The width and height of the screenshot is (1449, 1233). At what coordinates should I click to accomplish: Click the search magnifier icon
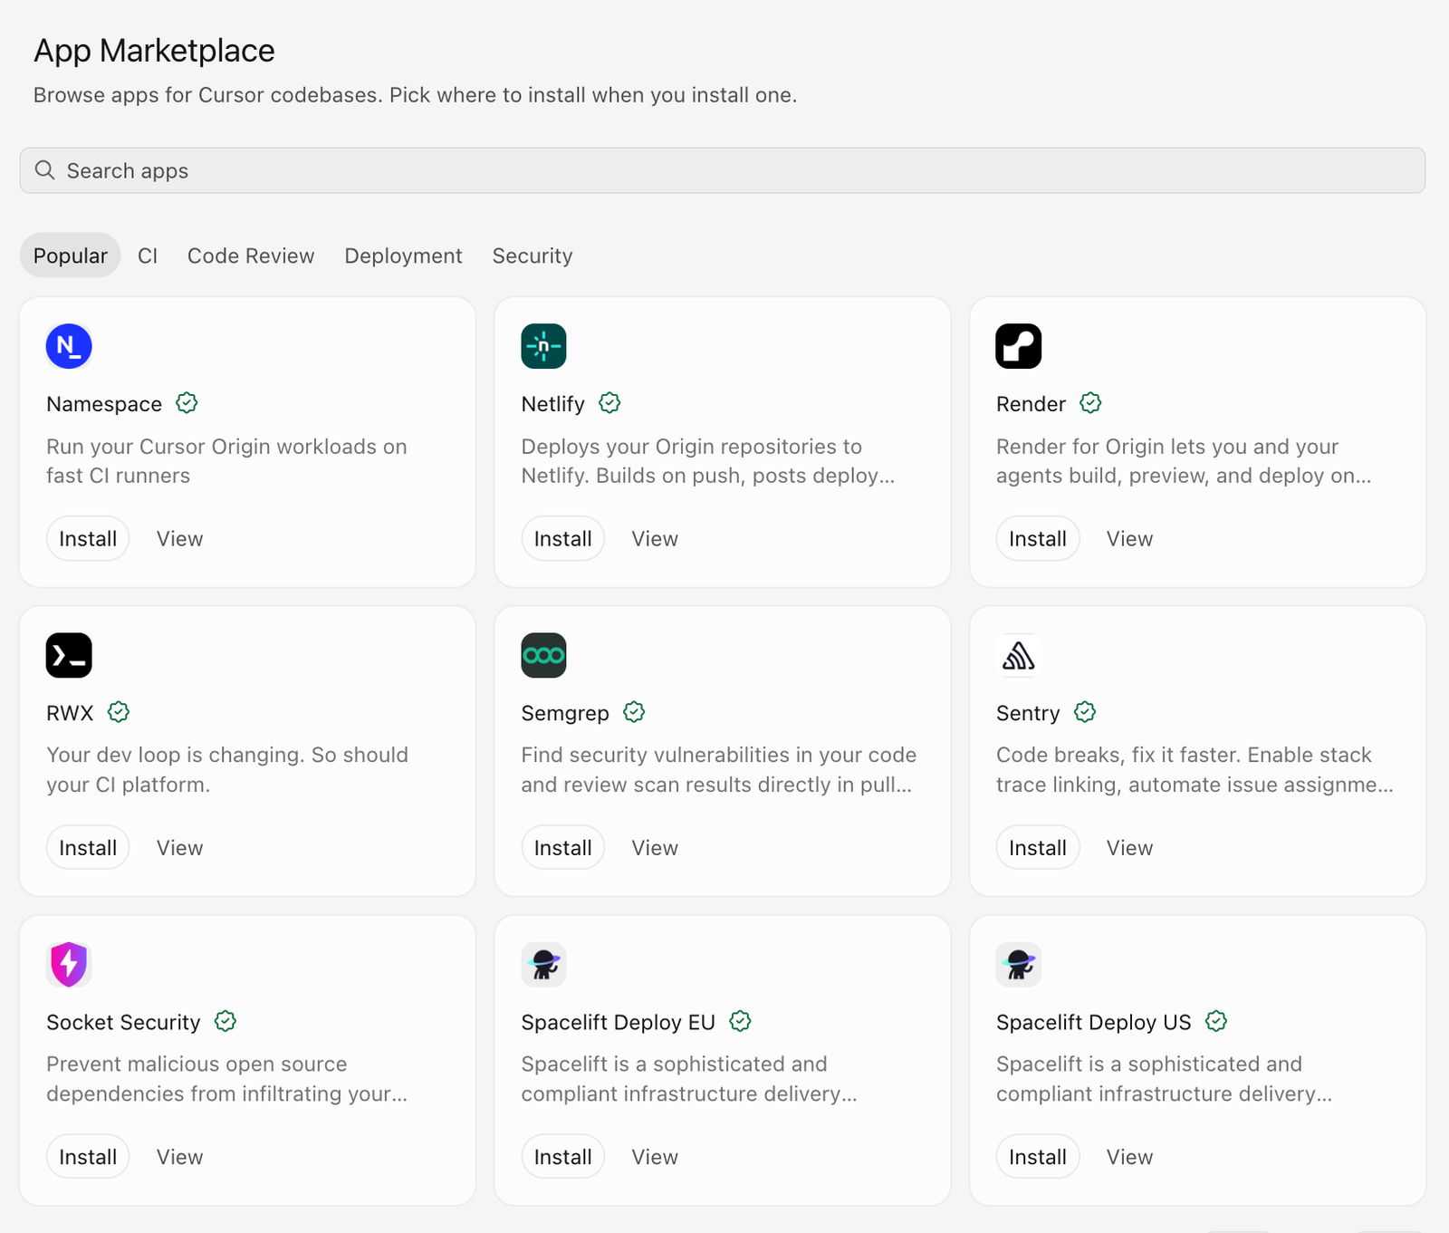pyautogui.click(x=44, y=170)
